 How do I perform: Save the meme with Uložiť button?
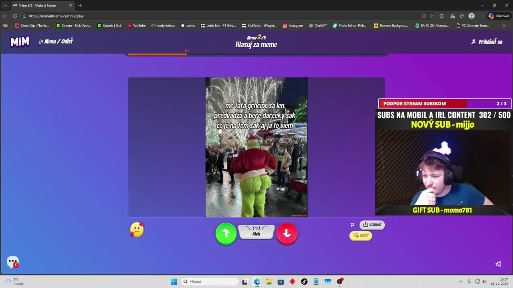click(361, 236)
